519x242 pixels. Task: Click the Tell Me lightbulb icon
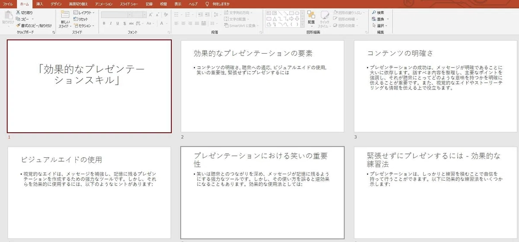207,3
